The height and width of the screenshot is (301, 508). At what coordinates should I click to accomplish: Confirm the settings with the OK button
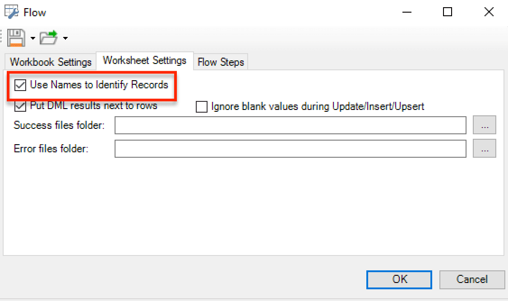pyautogui.click(x=399, y=280)
